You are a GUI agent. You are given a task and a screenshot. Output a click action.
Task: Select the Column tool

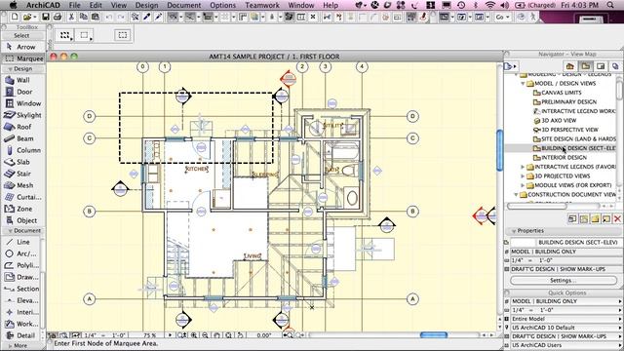(x=22, y=150)
